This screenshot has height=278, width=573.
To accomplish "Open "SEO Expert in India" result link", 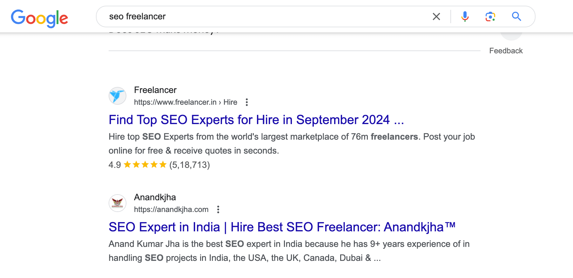I will point(282,227).
